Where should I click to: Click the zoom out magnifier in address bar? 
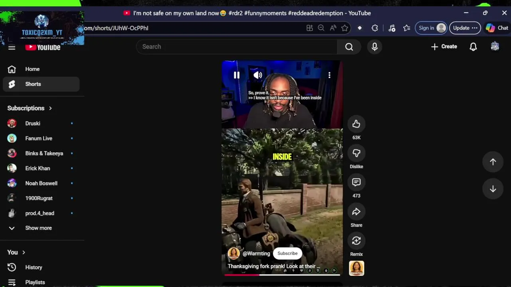click(321, 28)
